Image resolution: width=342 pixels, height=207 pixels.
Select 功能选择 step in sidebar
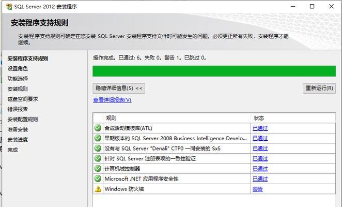pos(18,79)
